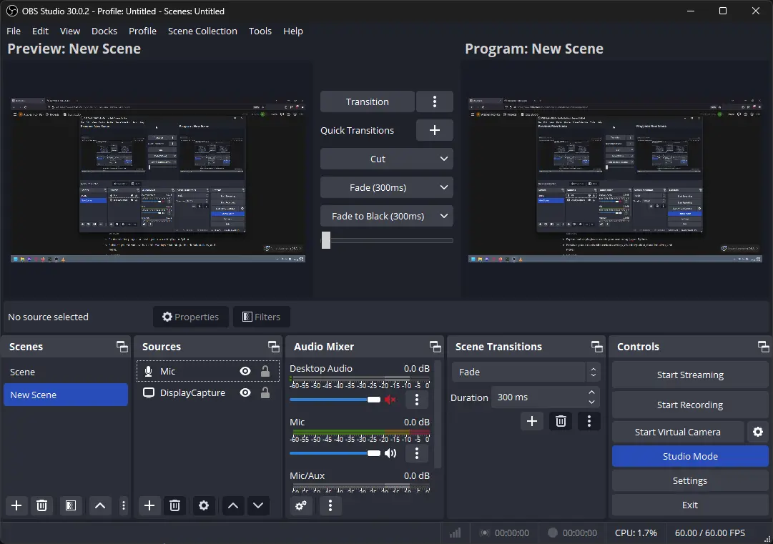Lock the Mic source
Viewport: 773px width, 544px height.
pyautogui.click(x=265, y=372)
